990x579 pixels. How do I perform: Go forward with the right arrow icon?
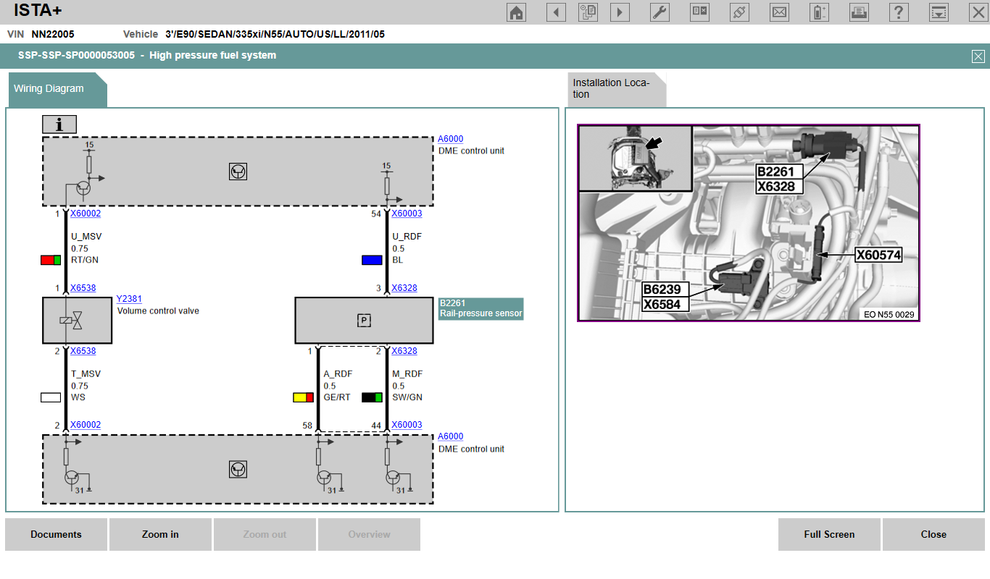pos(620,12)
